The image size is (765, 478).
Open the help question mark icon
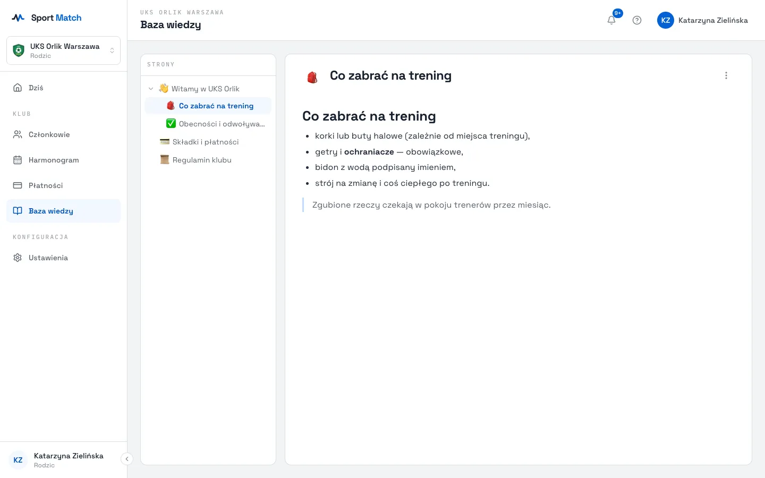[x=637, y=20]
